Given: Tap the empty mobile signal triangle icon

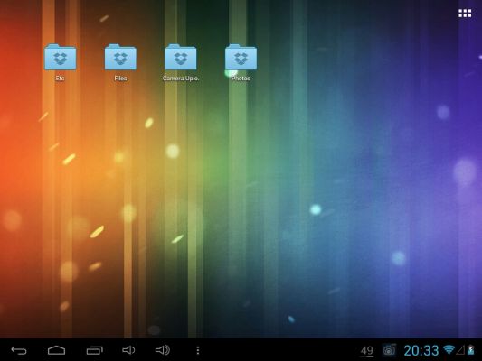Looking at the screenshot, I should pos(460,349).
